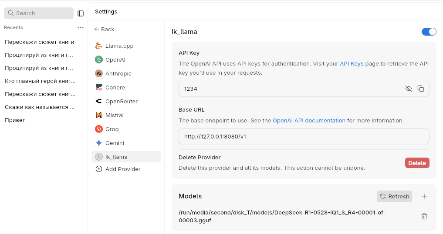Image resolution: width=443 pixels, height=234 pixels.
Task: Open the Groq provider entry
Action: pos(112,129)
